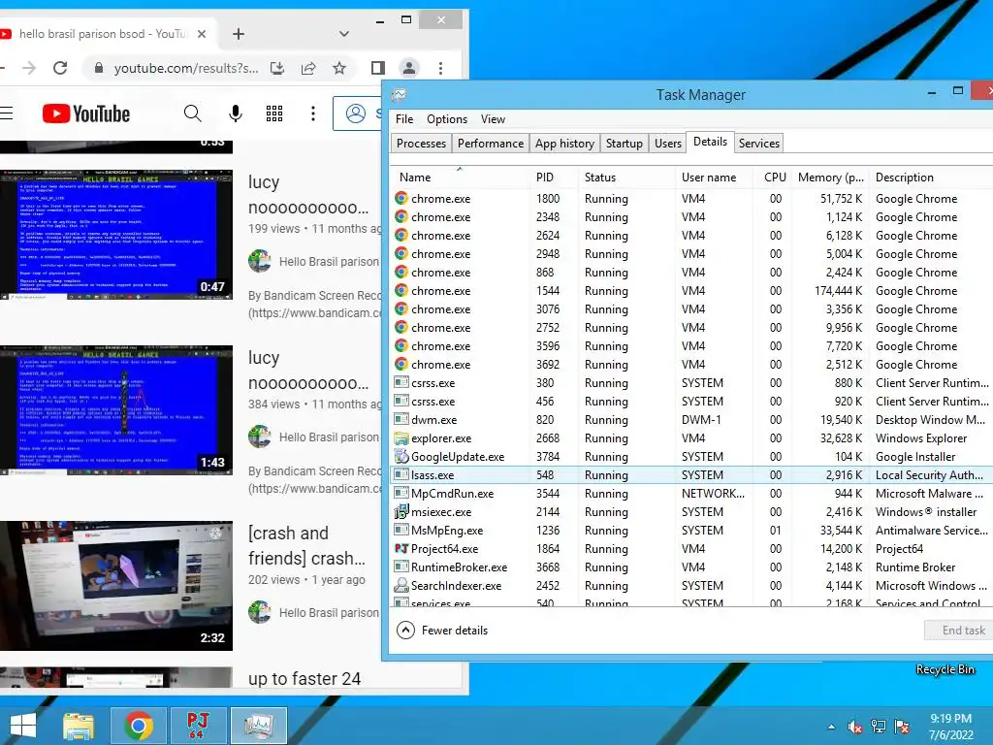Click the share page icon in Chrome

pos(308,68)
